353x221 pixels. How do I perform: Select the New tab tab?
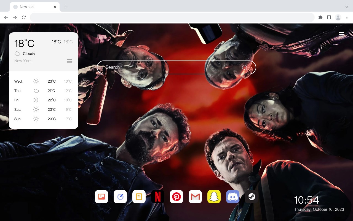point(35,7)
